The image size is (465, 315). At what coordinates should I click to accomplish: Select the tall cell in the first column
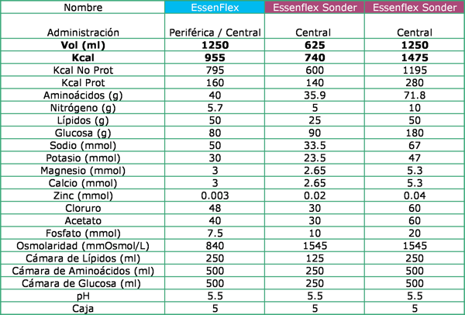tap(82, 26)
